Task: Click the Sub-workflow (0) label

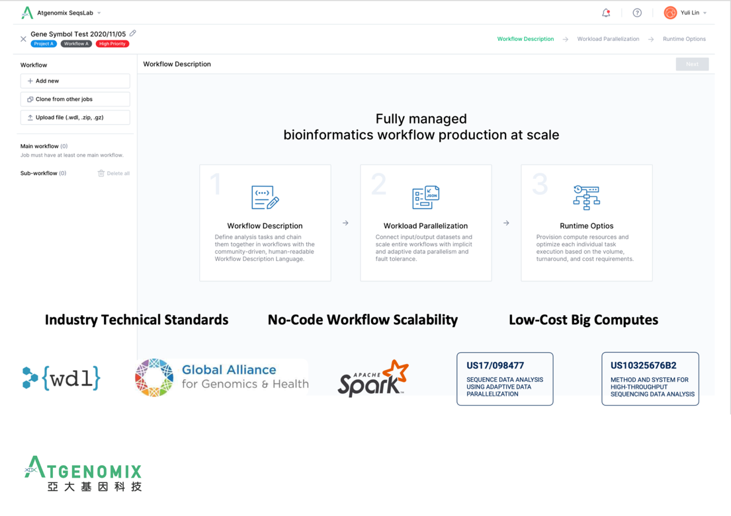Action: click(44, 173)
